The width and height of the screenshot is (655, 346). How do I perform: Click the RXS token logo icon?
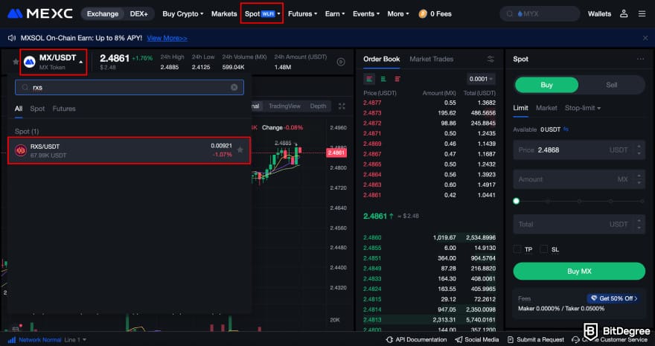pyautogui.click(x=21, y=150)
